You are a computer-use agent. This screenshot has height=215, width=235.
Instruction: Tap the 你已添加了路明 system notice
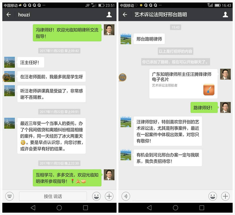click(176, 62)
